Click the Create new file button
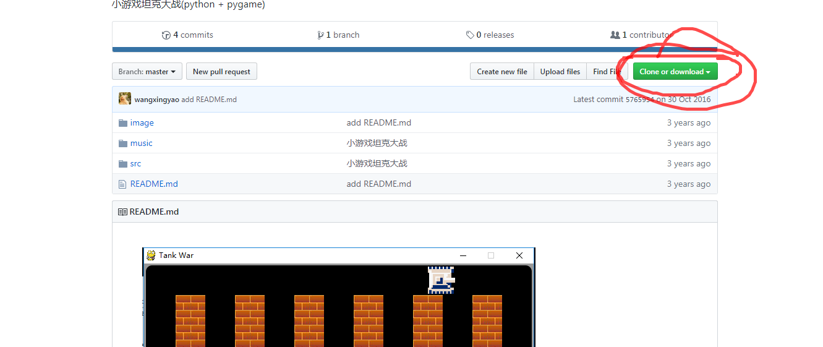This screenshot has width=823, height=347. (x=502, y=72)
